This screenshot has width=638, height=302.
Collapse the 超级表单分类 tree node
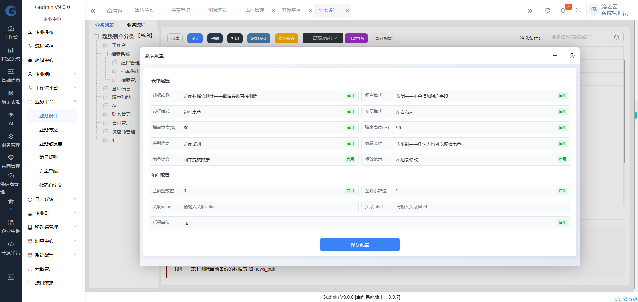click(96, 36)
